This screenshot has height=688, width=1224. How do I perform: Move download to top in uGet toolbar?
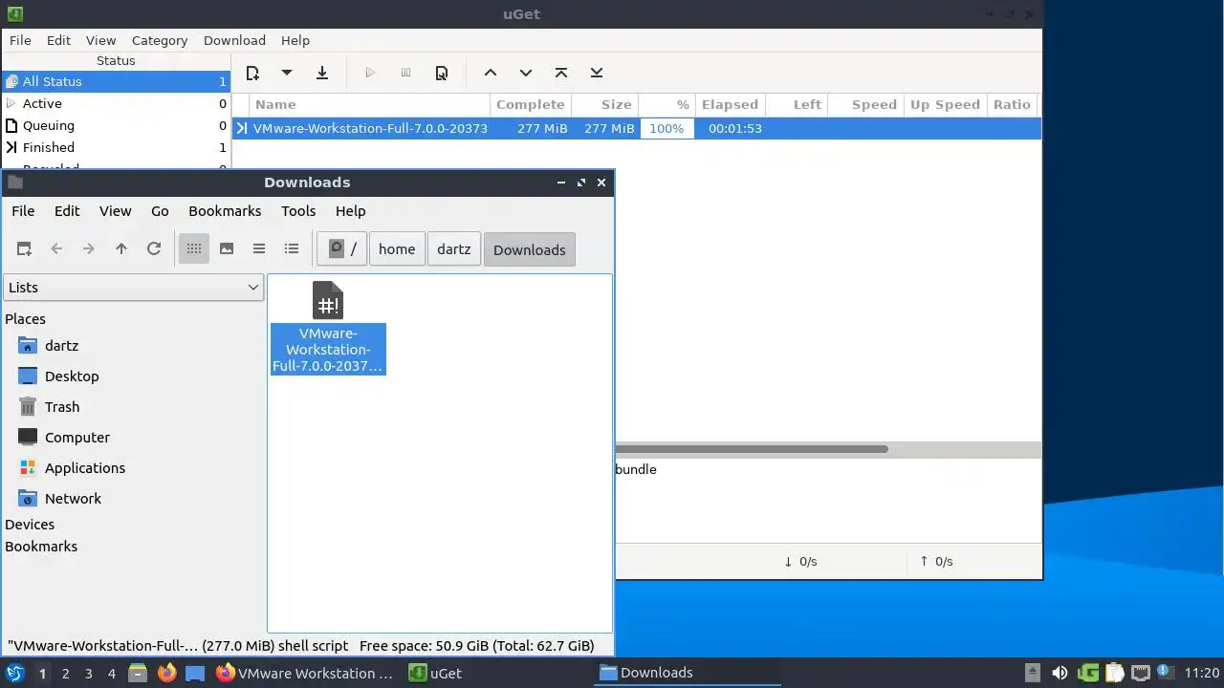[x=561, y=73]
